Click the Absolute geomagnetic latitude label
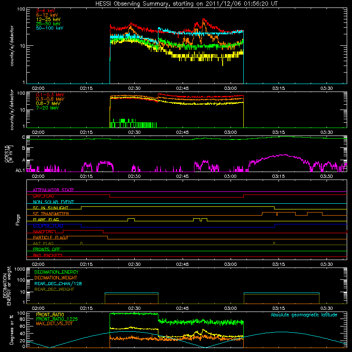The image size is (352, 352). 304,315
